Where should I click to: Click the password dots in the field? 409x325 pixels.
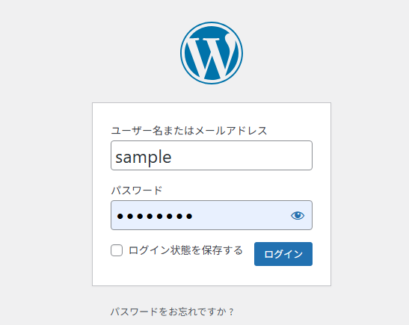155,216
